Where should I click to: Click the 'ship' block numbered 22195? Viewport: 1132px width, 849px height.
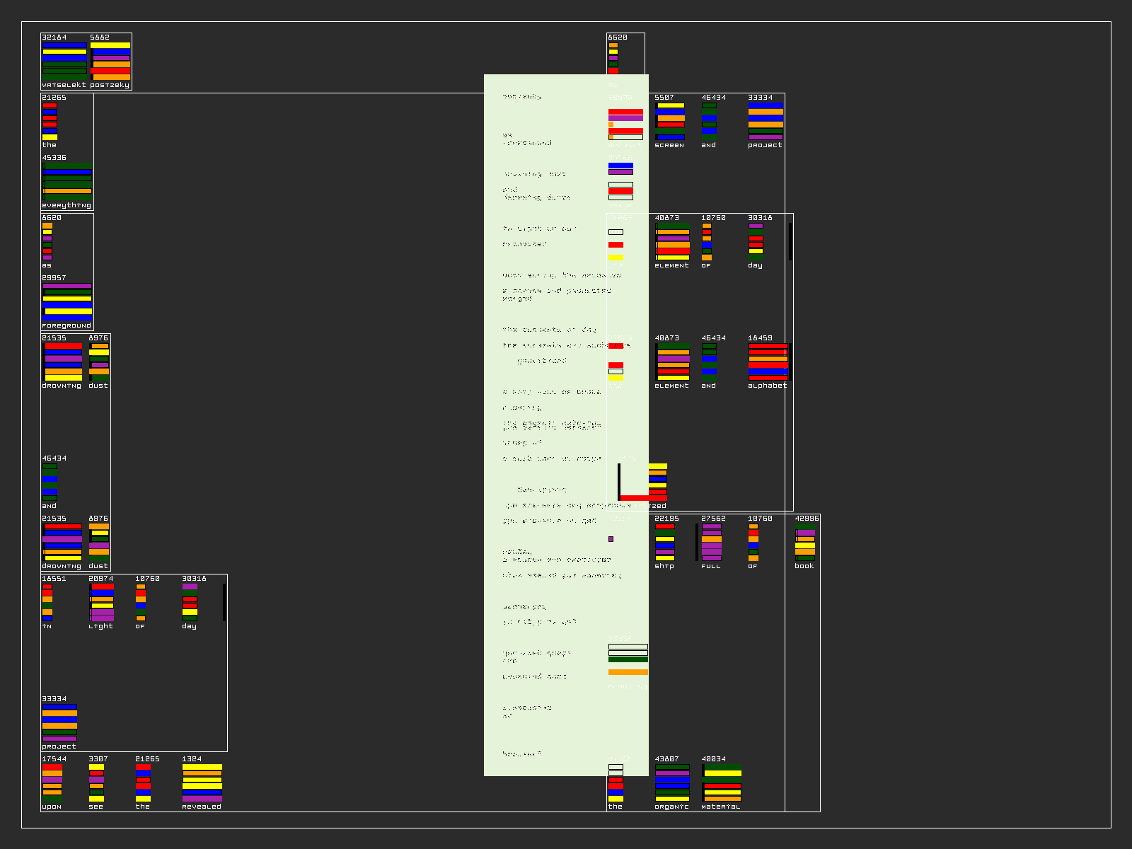(665, 542)
